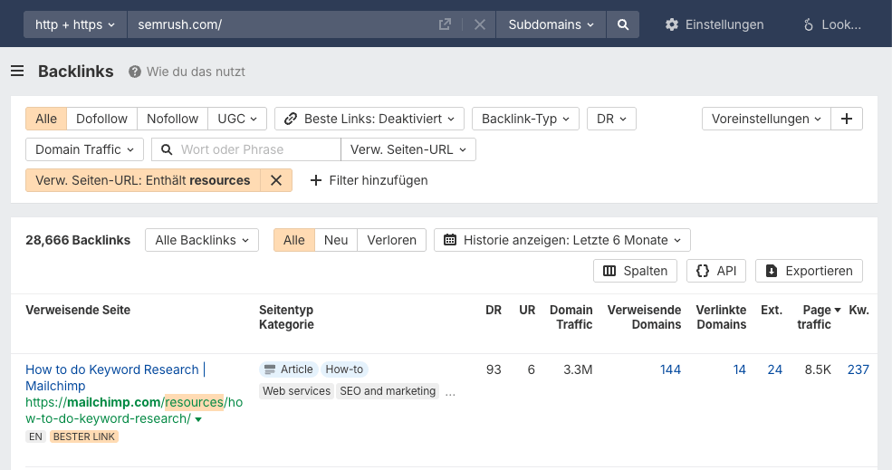The height and width of the screenshot is (470, 892).
Task: Open the Spalten columns button
Action: click(635, 271)
